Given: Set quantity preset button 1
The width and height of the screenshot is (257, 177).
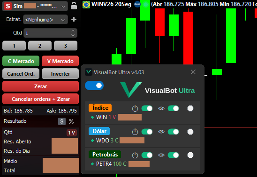Looking at the screenshot, I should click(x=14, y=46).
